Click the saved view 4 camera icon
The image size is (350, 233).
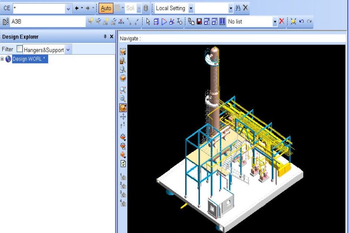[123, 203]
